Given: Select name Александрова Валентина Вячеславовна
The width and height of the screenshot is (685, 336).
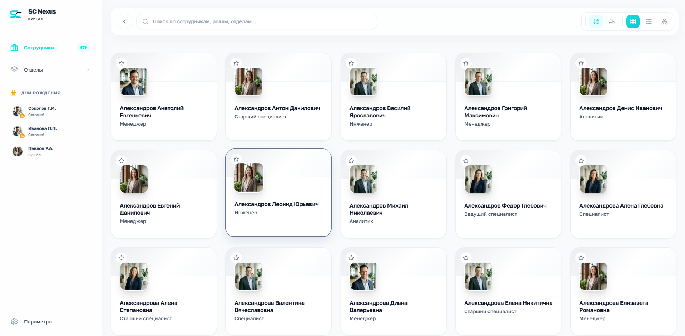Looking at the screenshot, I should [270, 307].
